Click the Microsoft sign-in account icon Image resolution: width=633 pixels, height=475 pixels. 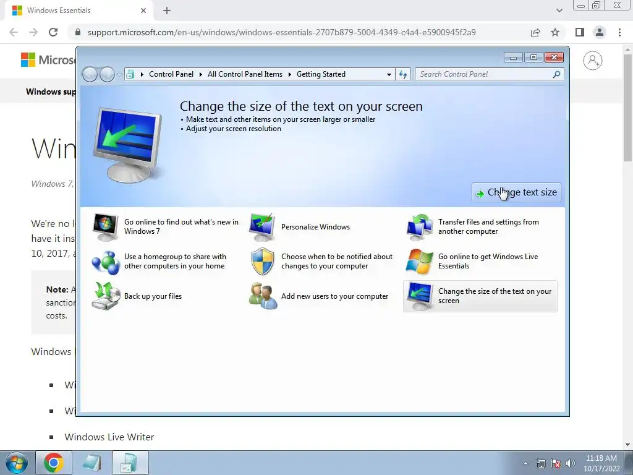coord(593,61)
